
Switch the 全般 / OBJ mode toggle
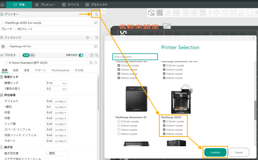[x=29, y=55]
